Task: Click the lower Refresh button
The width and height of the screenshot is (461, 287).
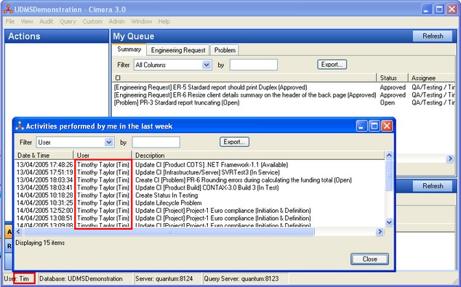Action: tap(433, 186)
